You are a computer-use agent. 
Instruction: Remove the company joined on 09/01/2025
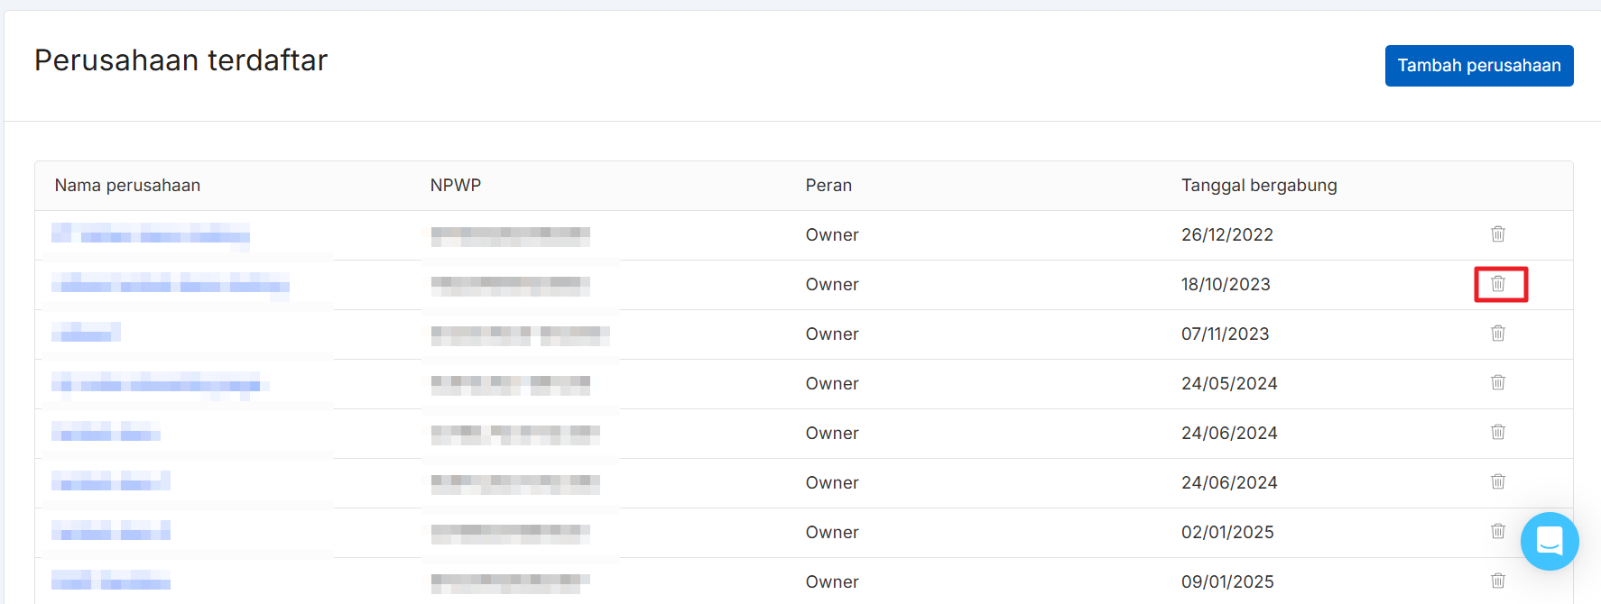tap(1497, 581)
